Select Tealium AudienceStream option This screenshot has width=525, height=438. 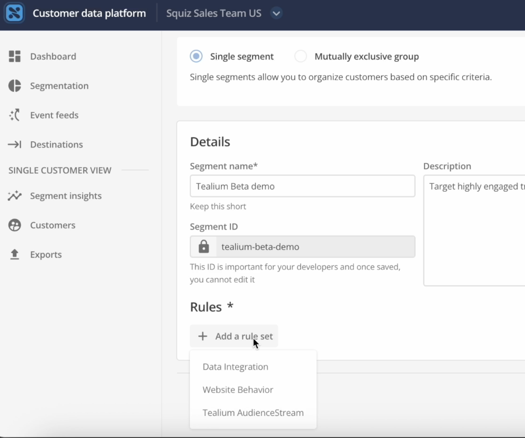pyautogui.click(x=253, y=412)
